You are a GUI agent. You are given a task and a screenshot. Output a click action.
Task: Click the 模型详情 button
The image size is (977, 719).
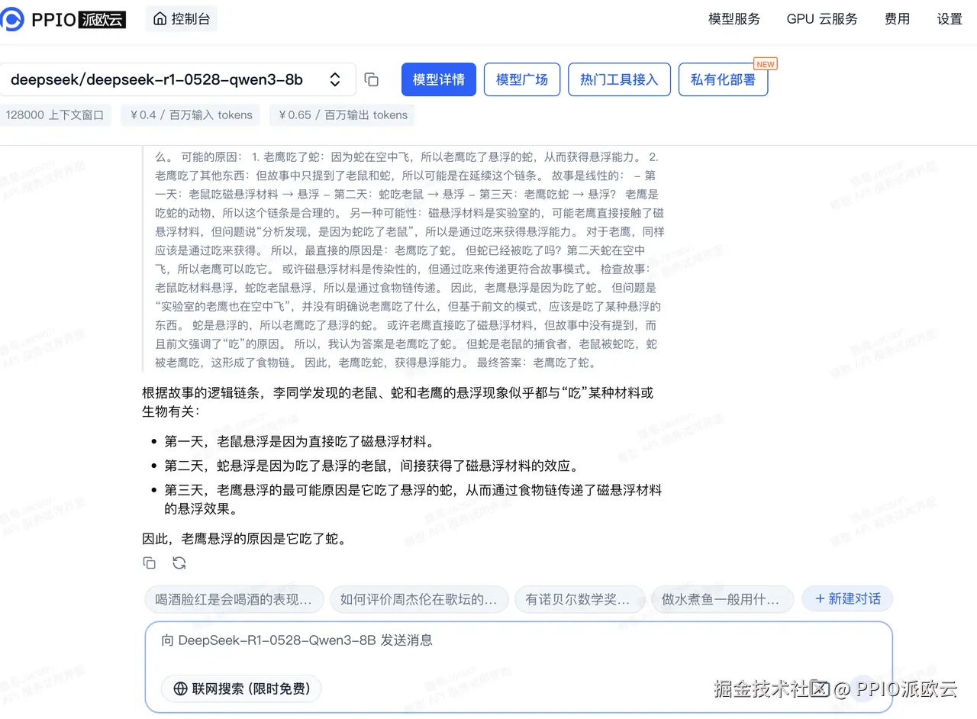point(439,79)
